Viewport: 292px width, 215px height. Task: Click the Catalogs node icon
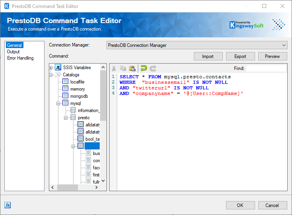(x=58, y=75)
